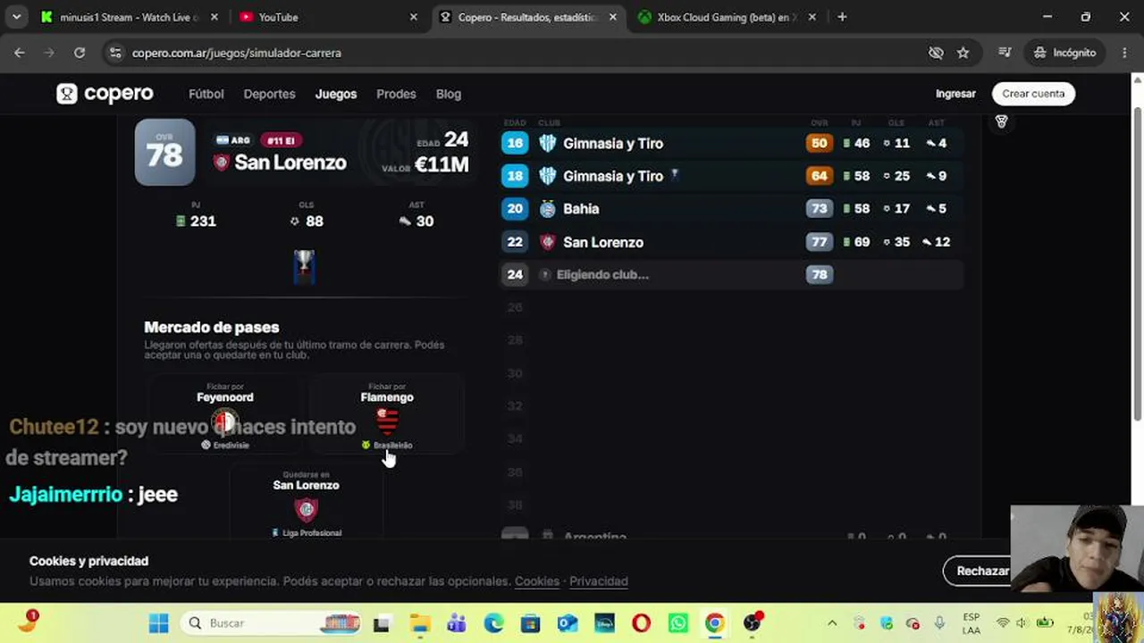Screen dimensions: 1144x643
Task: Open Disney+ from the taskbar
Action: click(x=604, y=623)
